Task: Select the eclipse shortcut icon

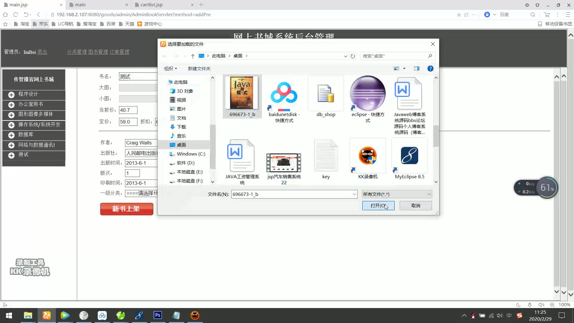Action: (368, 99)
